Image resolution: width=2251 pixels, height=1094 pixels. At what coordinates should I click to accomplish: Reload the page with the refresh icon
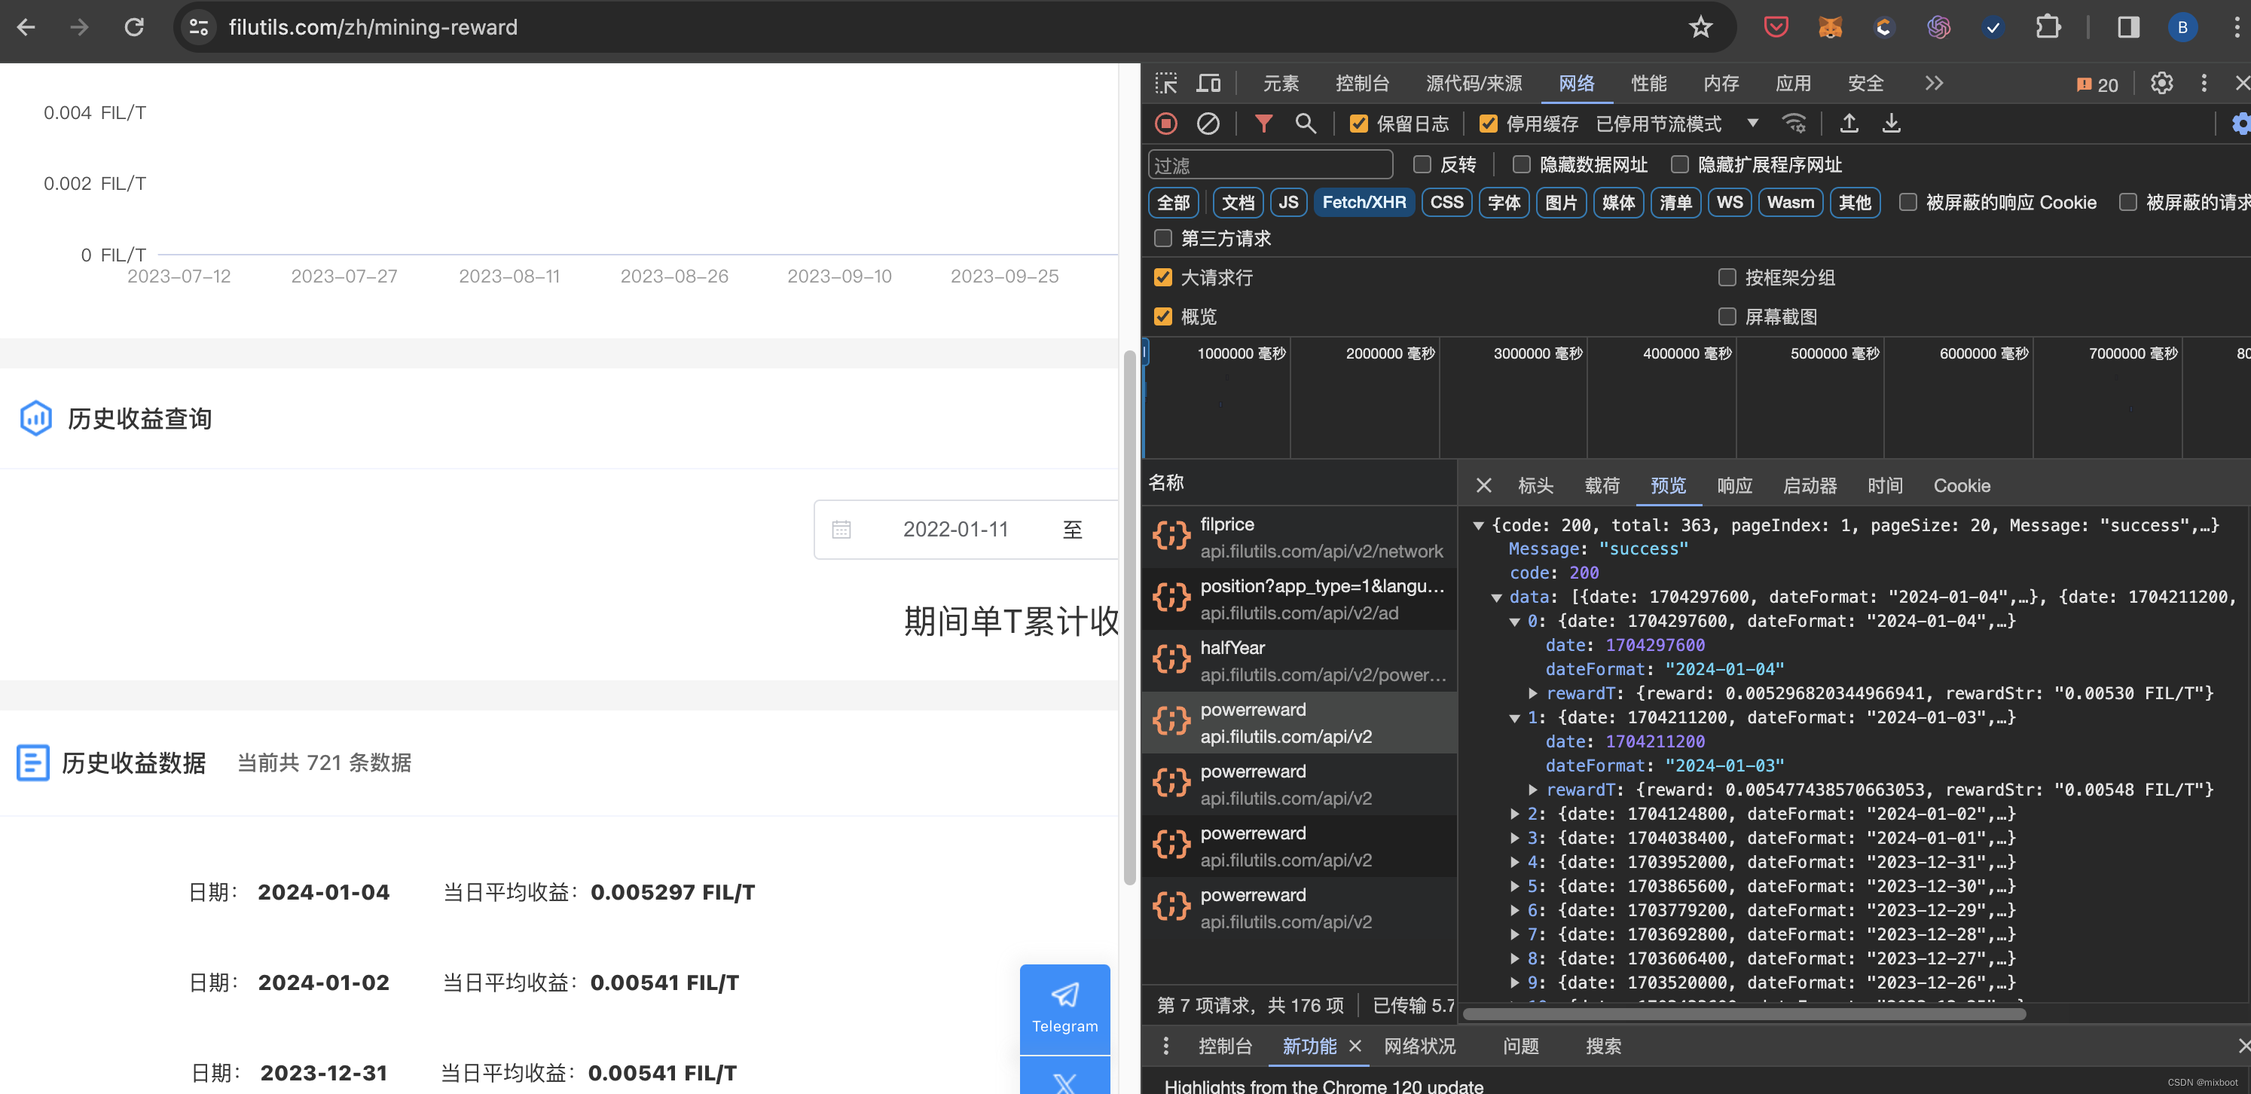[133, 27]
